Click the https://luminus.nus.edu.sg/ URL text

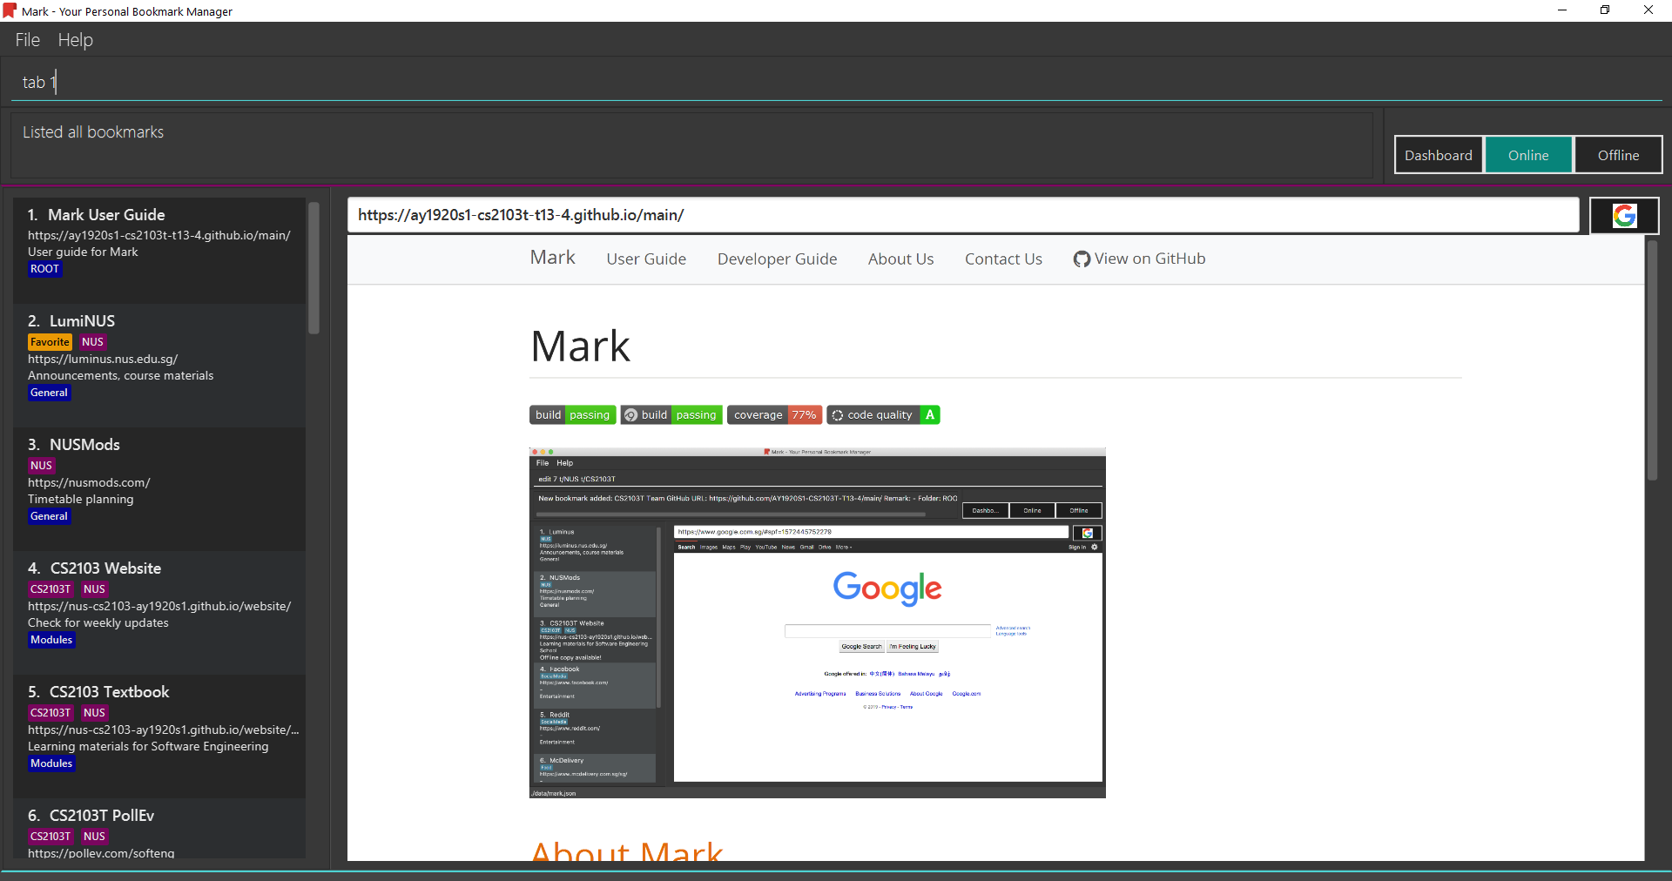[103, 359]
